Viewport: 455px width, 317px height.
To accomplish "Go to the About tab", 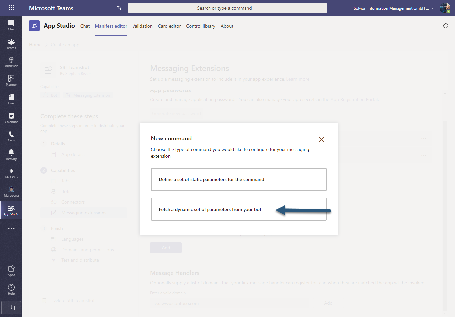I will (227, 26).
